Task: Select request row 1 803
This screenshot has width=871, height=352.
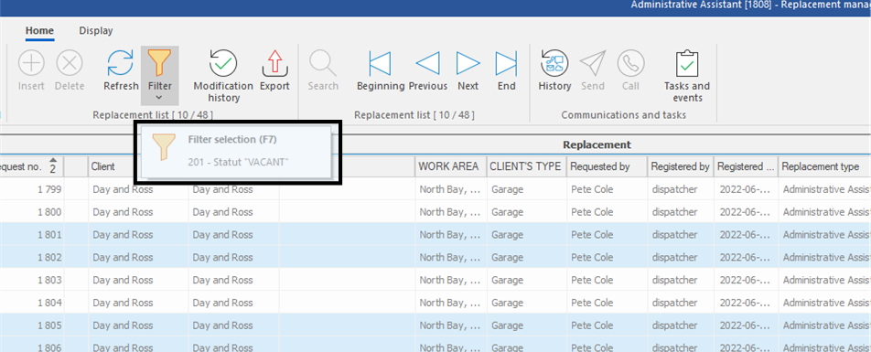Action: (435, 279)
